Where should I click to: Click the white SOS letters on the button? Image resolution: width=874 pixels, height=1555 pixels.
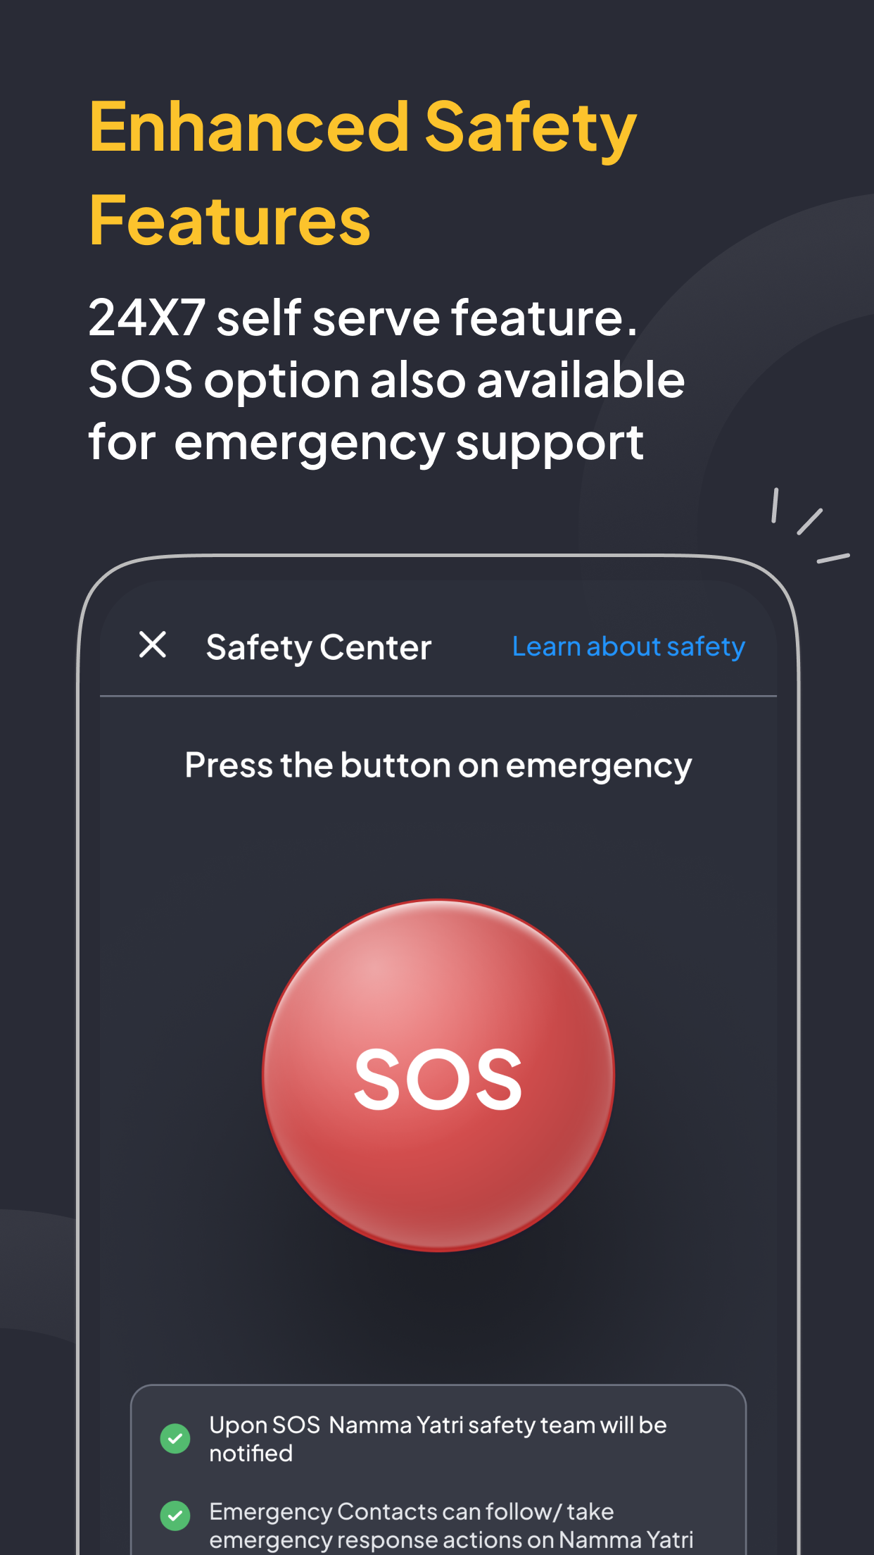(x=438, y=1079)
